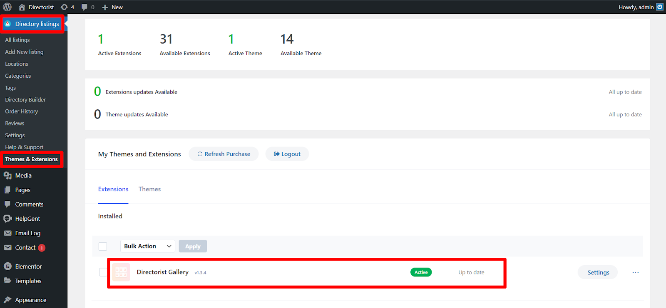Open Settings for Directorist Gallery

click(598, 272)
